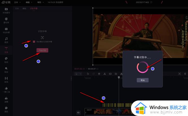Click the 必剪 app logo
Viewport: 188px width, 116px height.
[6, 2]
